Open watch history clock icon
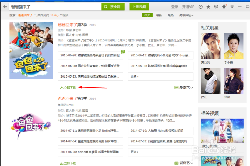 [x=200, y=7]
